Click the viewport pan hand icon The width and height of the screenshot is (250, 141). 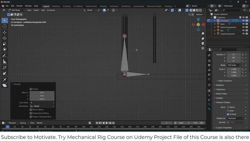coord(203,38)
